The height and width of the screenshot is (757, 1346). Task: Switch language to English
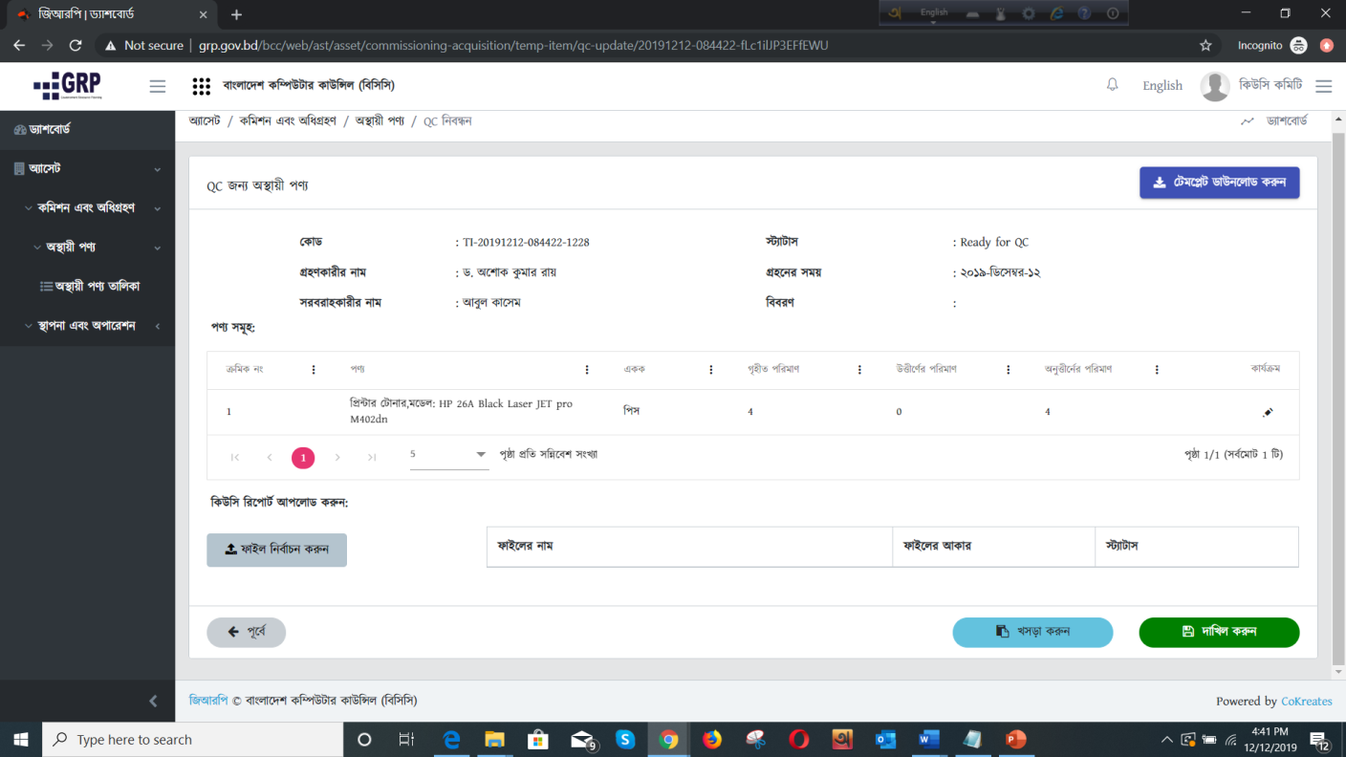click(1161, 86)
